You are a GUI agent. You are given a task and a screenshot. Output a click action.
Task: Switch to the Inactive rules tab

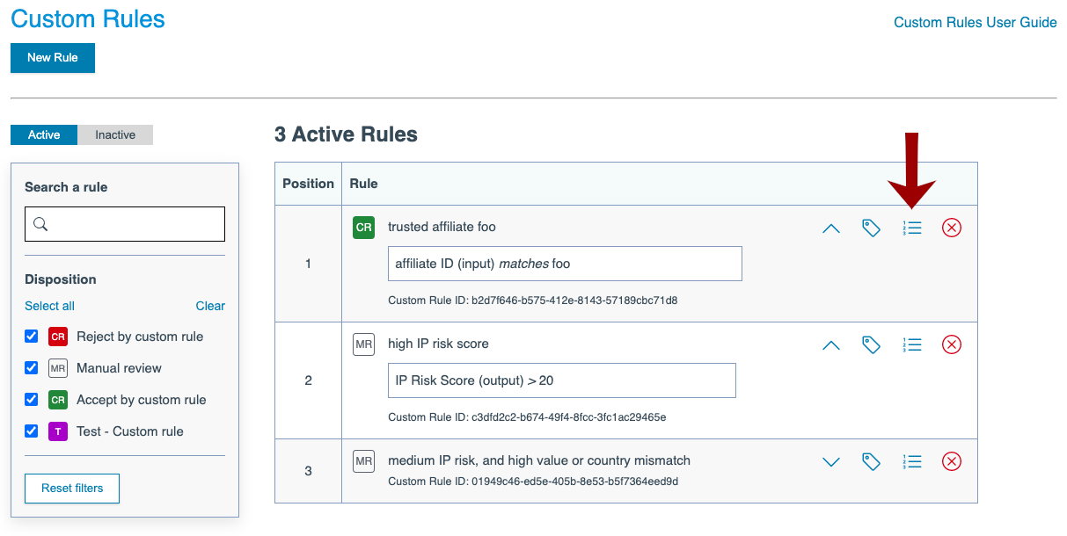[115, 134]
